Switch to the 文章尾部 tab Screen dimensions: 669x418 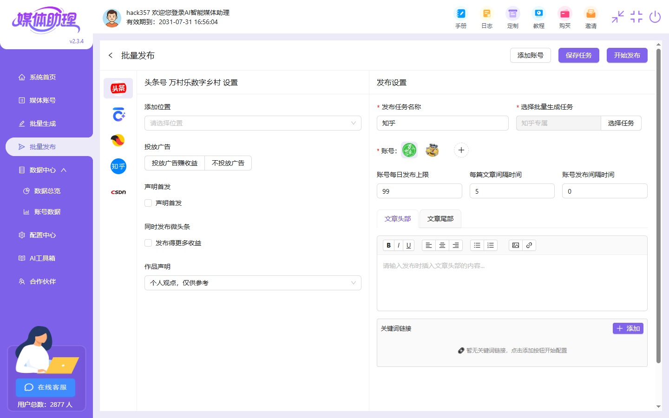[x=440, y=219]
